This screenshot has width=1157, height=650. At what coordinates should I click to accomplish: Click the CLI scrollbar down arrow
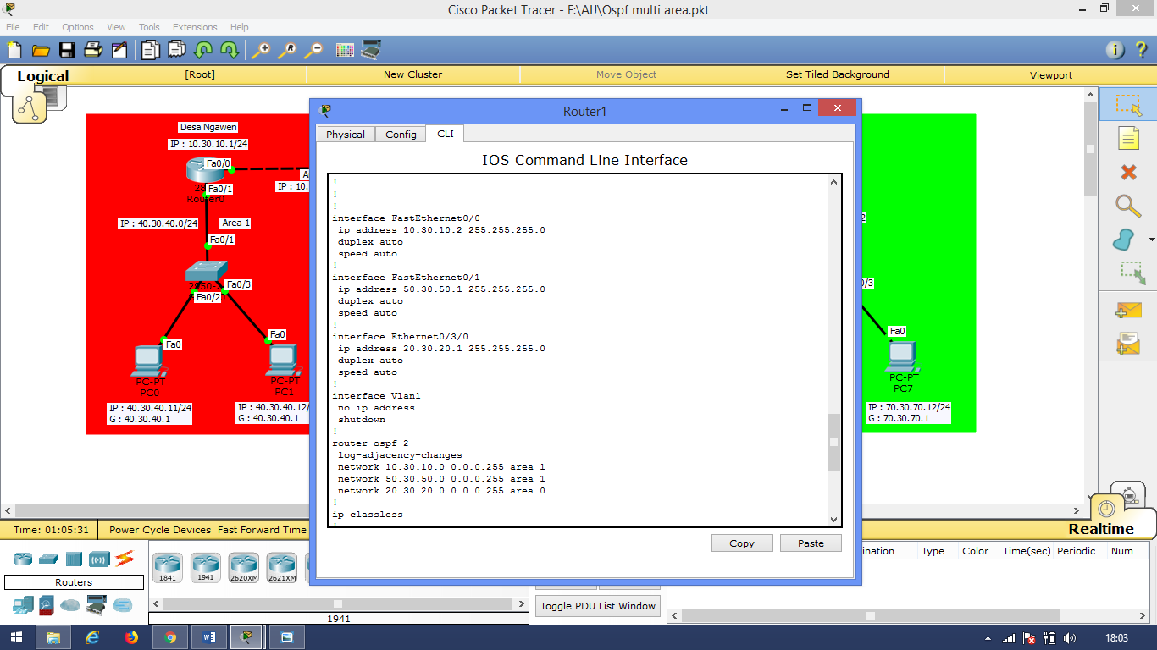[832, 519]
